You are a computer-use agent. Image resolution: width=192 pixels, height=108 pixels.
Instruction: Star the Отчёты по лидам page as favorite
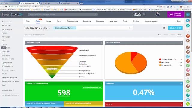(x=49, y=28)
